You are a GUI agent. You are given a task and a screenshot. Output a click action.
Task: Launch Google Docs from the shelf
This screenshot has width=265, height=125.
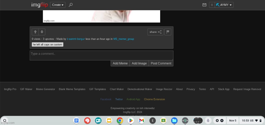(x=77, y=120)
